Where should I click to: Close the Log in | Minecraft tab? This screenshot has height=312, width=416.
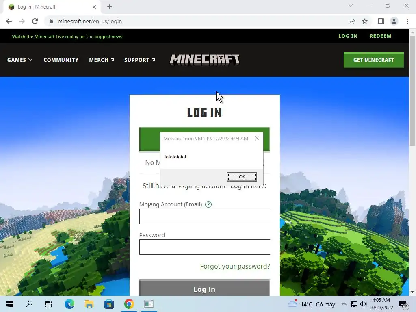coord(94,7)
